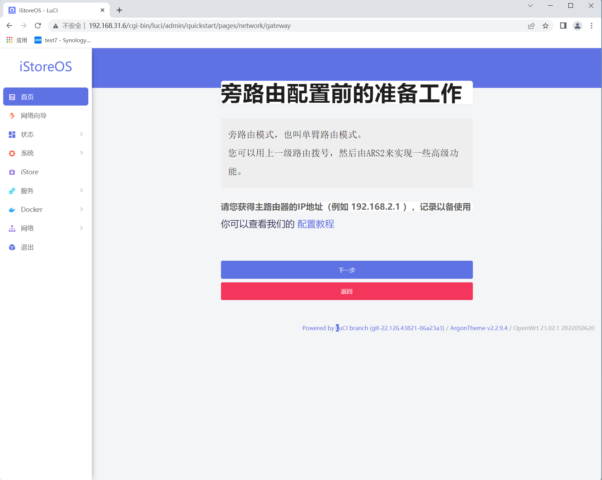Open the 应用 apps grid bookmark
Viewport: 602px width, 480px height.
point(17,40)
